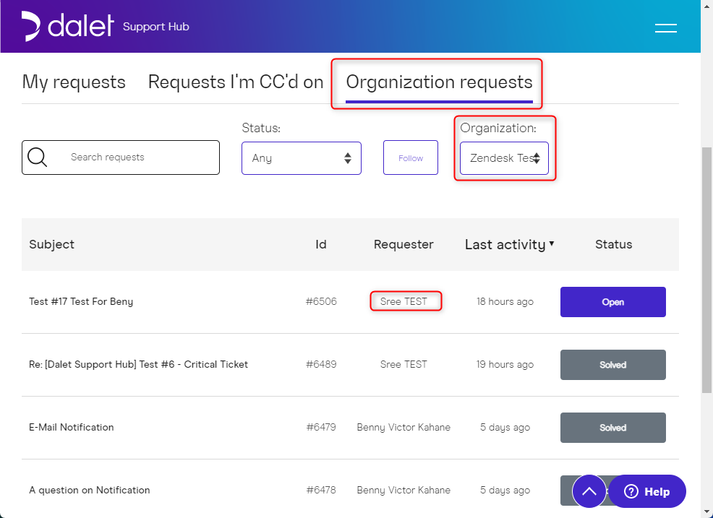Open the Support Hub home link

point(156,26)
